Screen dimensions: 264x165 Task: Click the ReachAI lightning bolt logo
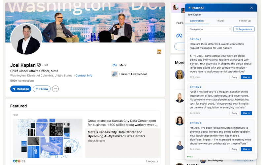(x=189, y=8)
